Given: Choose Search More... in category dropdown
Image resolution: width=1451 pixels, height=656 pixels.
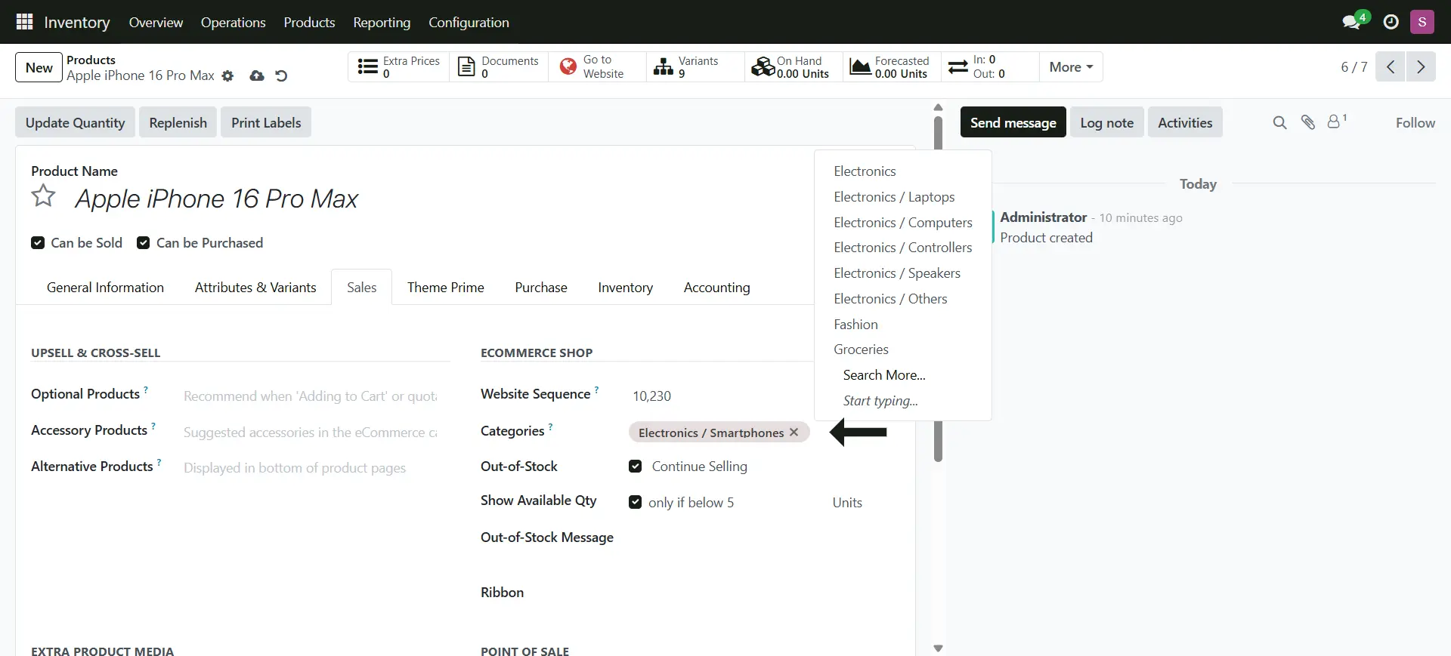Looking at the screenshot, I should [883, 375].
